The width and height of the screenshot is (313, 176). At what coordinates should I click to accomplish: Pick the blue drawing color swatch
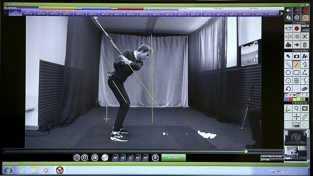[286, 99]
